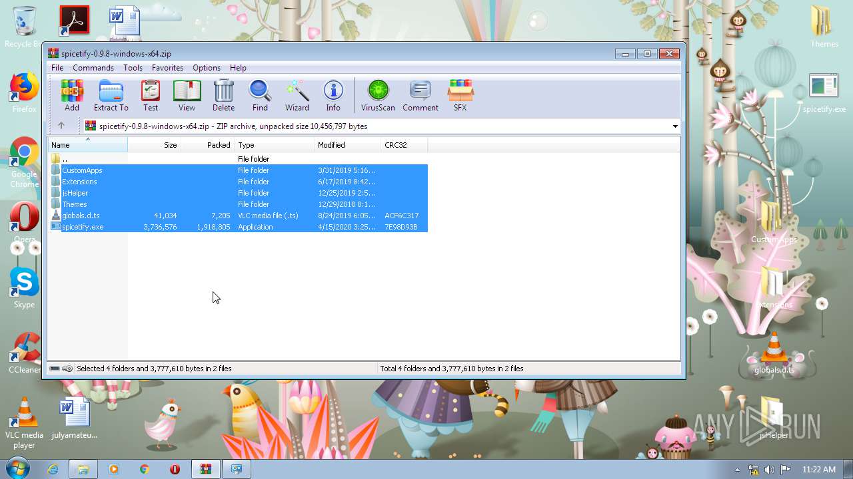Select the Extensions folder row
This screenshot has height=479, width=853.
coord(238,182)
